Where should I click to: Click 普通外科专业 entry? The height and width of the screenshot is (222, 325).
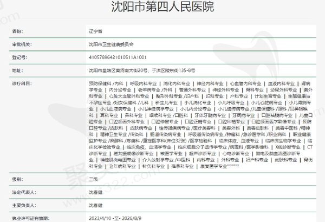click(x=192, y=90)
